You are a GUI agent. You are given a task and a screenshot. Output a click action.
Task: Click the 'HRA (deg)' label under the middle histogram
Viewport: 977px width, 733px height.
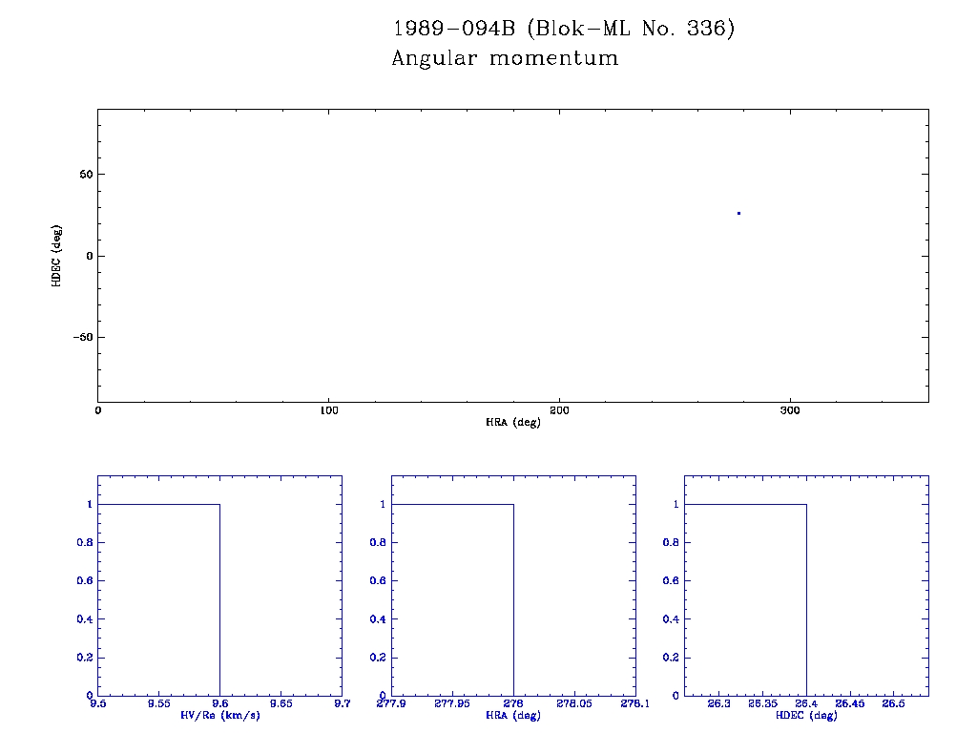pyautogui.click(x=513, y=715)
